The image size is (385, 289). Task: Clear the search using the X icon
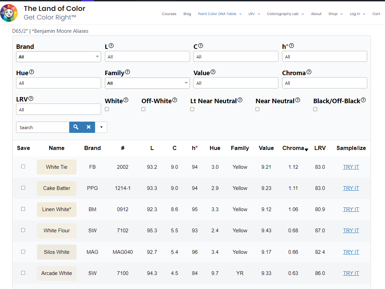pyautogui.click(x=88, y=127)
